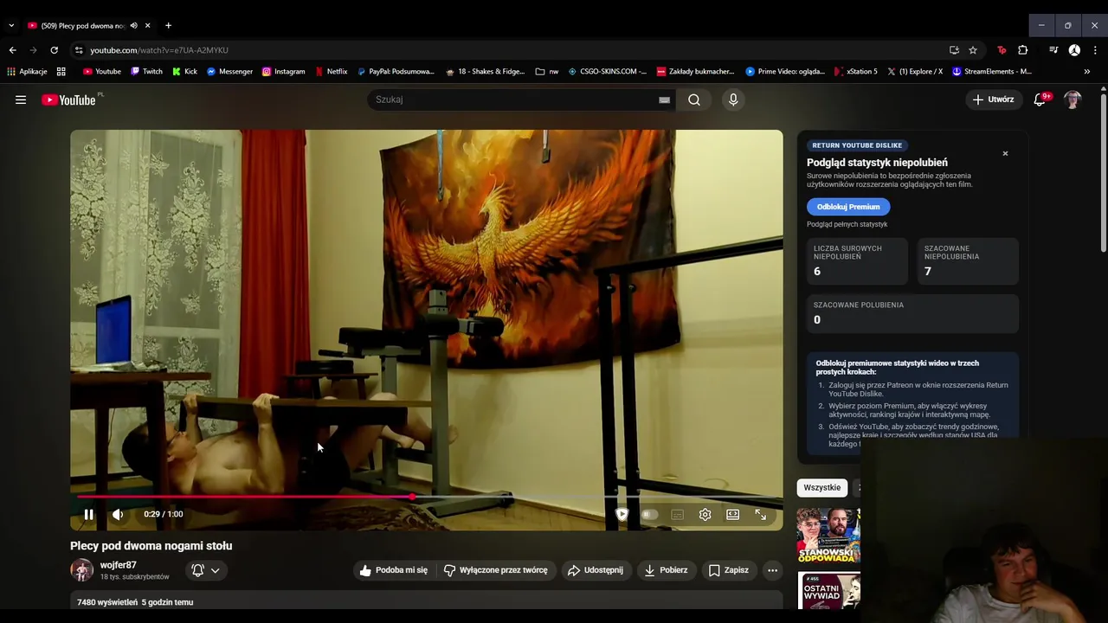This screenshot has width=1108, height=623.
Task: Open the Aplikacje apps shortcut
Action: coord(28,72)
